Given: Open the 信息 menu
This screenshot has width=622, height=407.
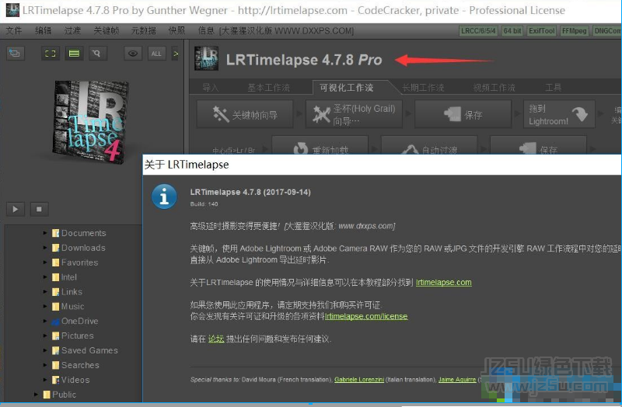Looking at the screenshot, I should point(206,30).
